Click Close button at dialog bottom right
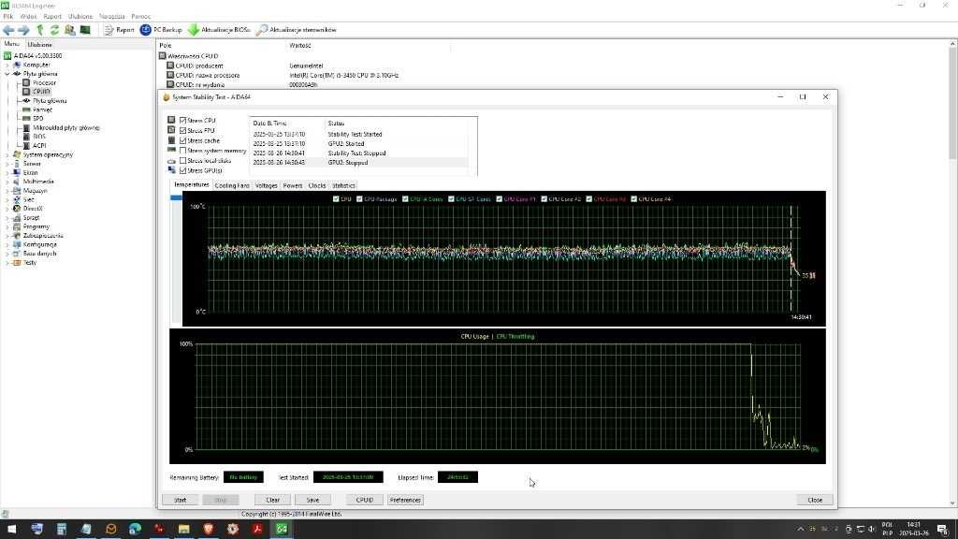Image resolution: width=958 pixels, height=539 pixels. point(815,500)
